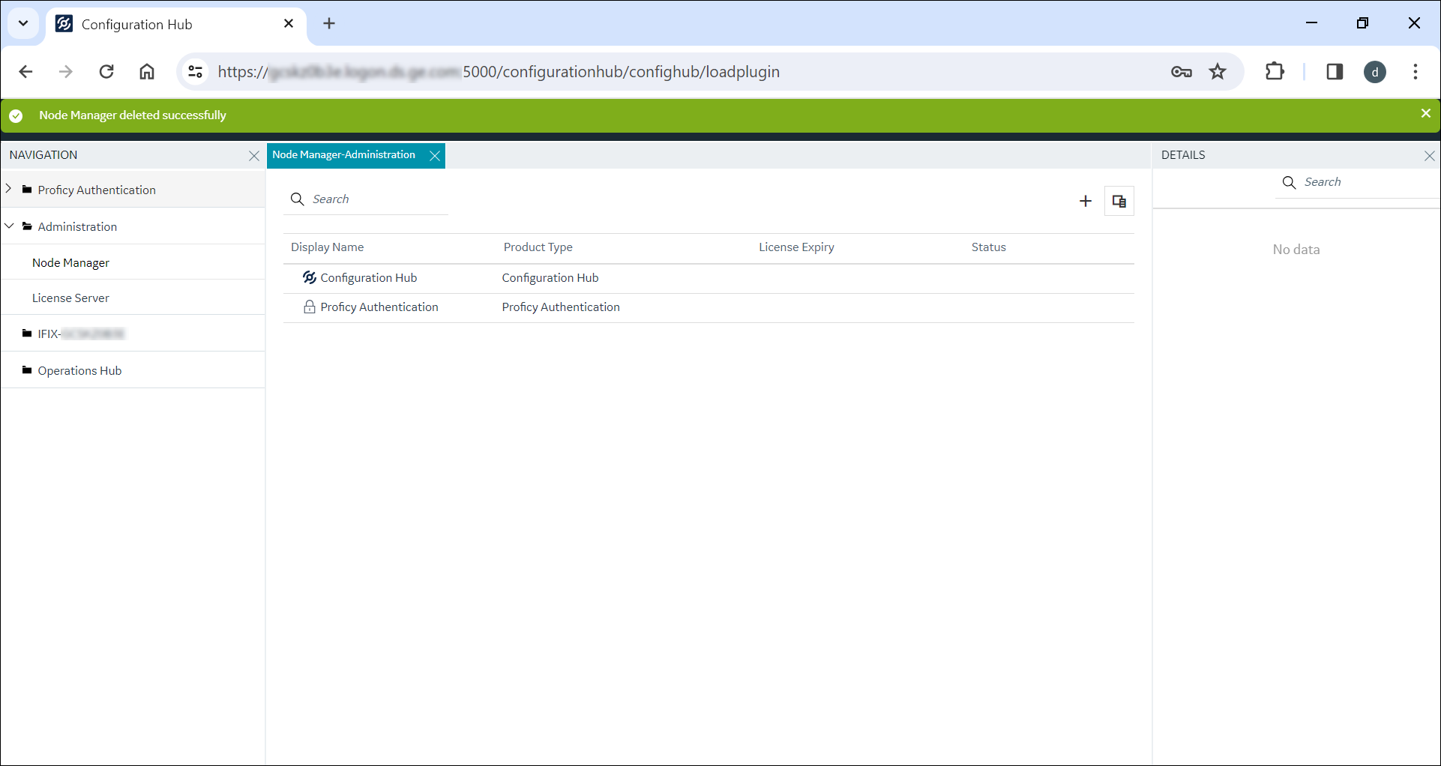Sort by the License Expiry column header

pyautogui.click(x=796, y=247)
